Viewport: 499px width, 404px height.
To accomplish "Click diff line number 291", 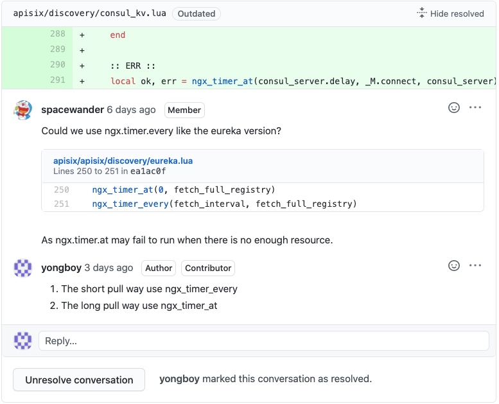I will pos(58,80).
